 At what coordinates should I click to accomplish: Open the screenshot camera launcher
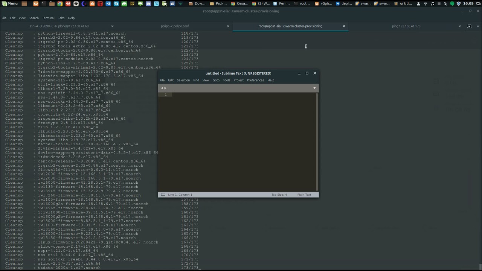click(x=172, y=3)
